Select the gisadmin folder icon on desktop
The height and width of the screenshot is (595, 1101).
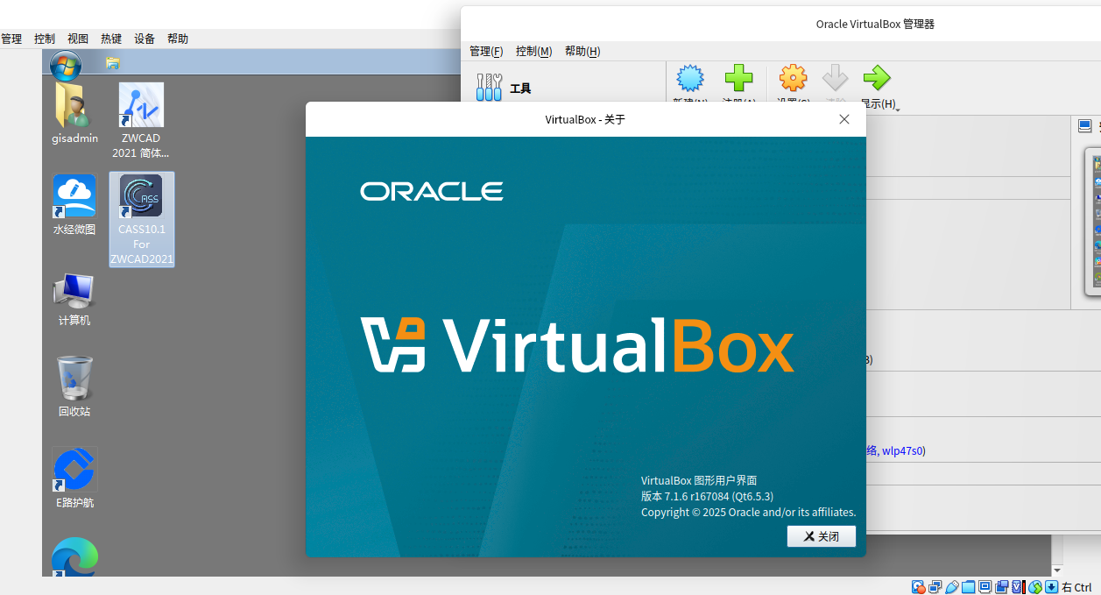(x=74, y=114)
